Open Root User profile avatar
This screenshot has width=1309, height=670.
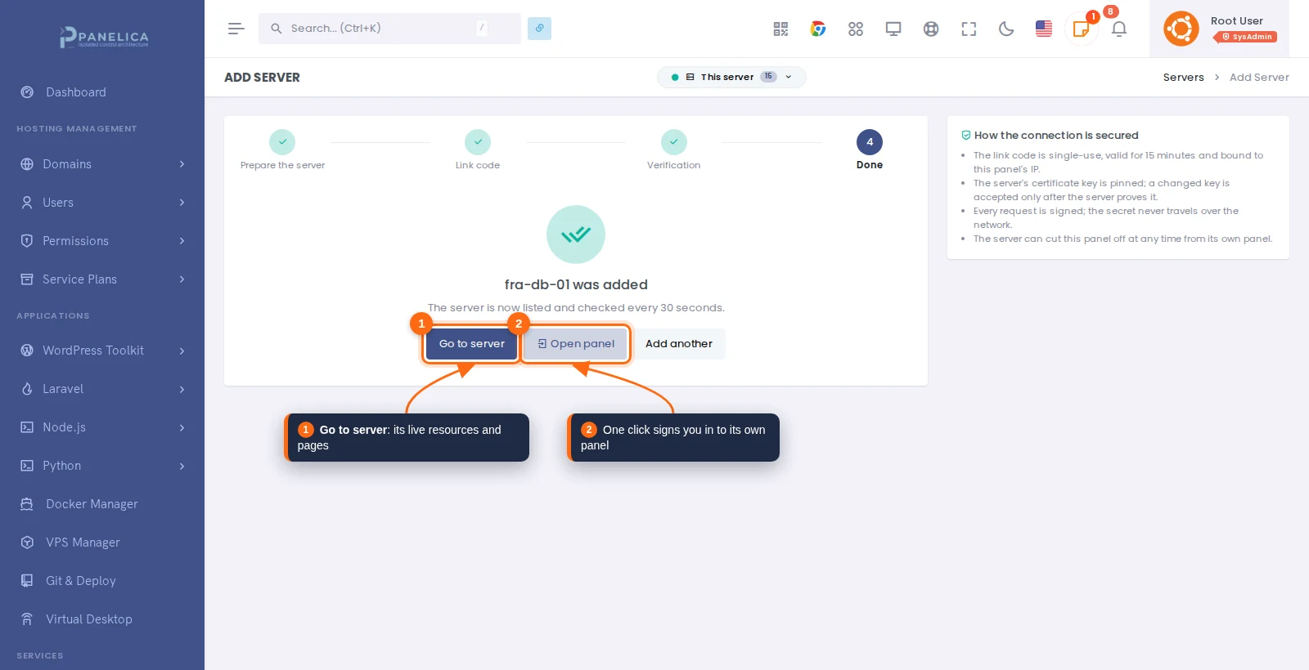click(1181, 29)
